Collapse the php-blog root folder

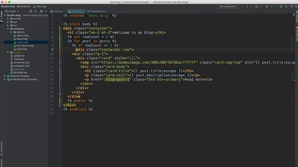(5, 15)
